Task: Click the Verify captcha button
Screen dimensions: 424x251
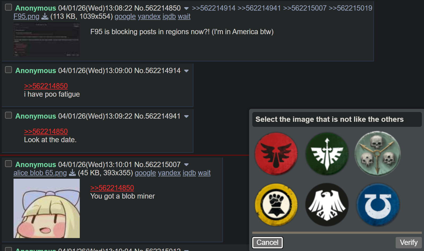Action: coord(409,243)
